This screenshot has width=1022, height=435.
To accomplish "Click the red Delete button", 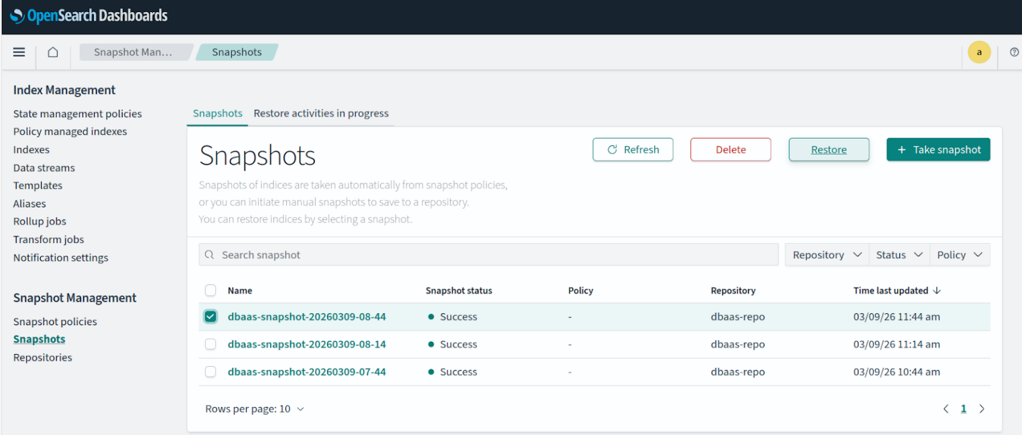I will [x=730, y=150].
